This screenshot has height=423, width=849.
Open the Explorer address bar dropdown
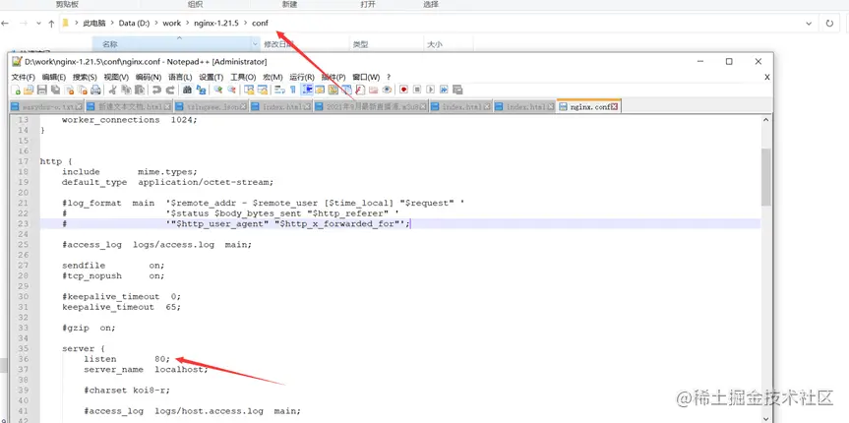point(809,24)
